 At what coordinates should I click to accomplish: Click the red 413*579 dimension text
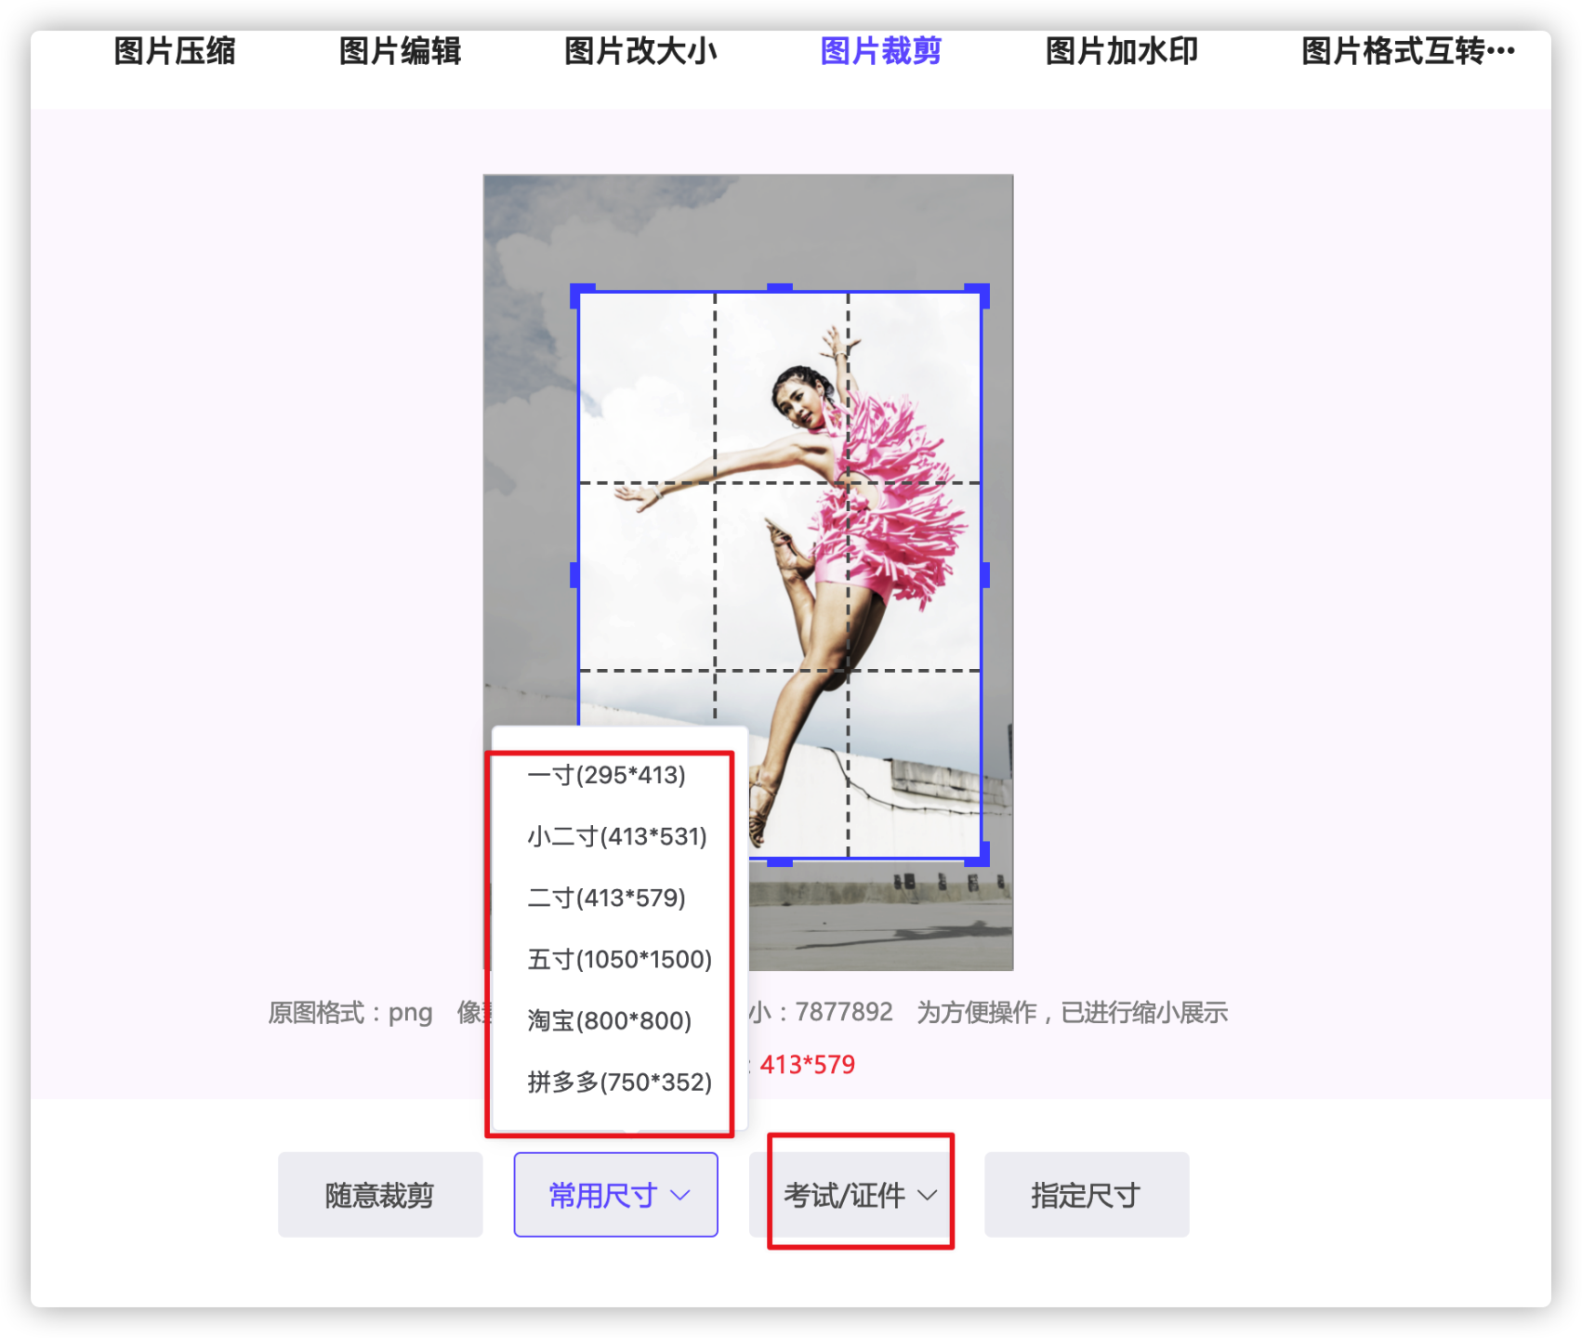[805, 1065]
